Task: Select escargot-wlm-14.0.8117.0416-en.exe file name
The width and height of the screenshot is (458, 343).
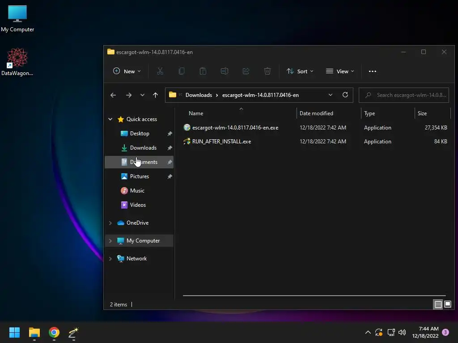Action: (235, 127)
